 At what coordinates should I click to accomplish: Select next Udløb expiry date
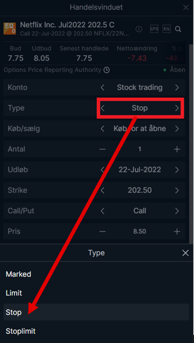(x=177, y=170)
